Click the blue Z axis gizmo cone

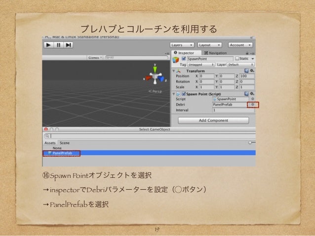tap(161, 79)
